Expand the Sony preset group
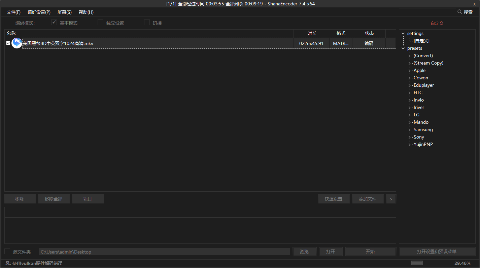The width and height of the screenshot is (480, 268). pos(410,137)
